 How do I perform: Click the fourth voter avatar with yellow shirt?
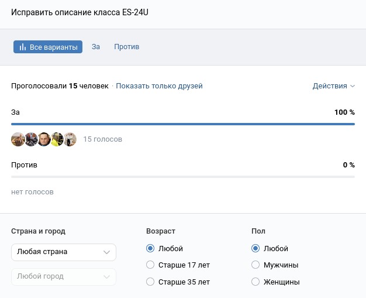click(57, 139)
